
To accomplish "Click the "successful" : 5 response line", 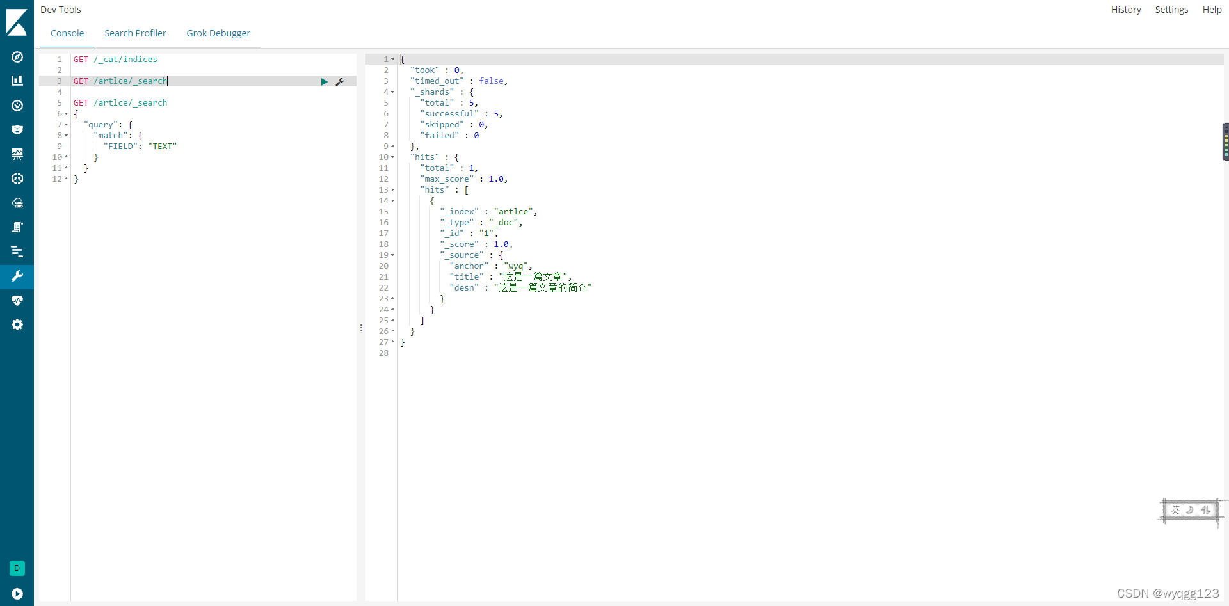I will click(462, 114).
